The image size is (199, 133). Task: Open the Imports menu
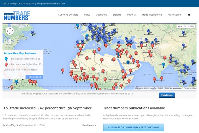click(x=131, y=15)
